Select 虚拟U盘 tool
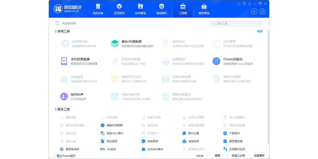The width and height of the screenshot is (318, 159). (x=68, y=141)
